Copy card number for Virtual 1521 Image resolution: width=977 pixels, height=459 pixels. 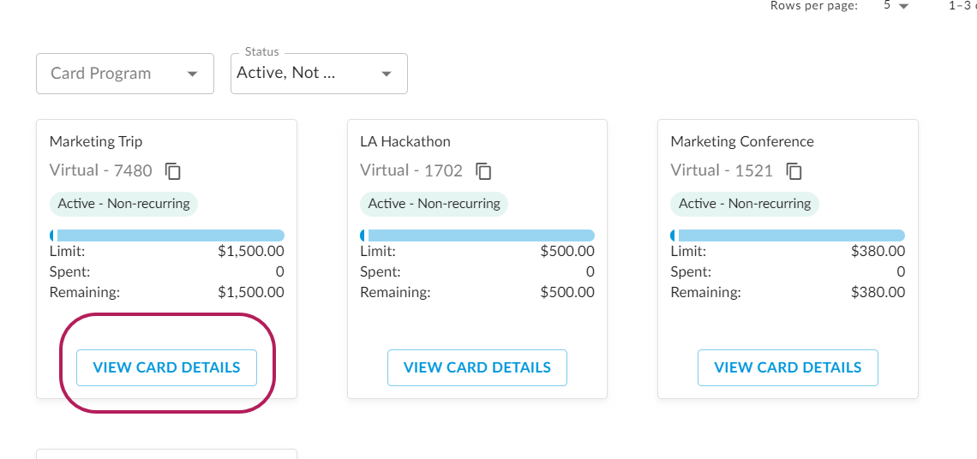coord(794,171)
